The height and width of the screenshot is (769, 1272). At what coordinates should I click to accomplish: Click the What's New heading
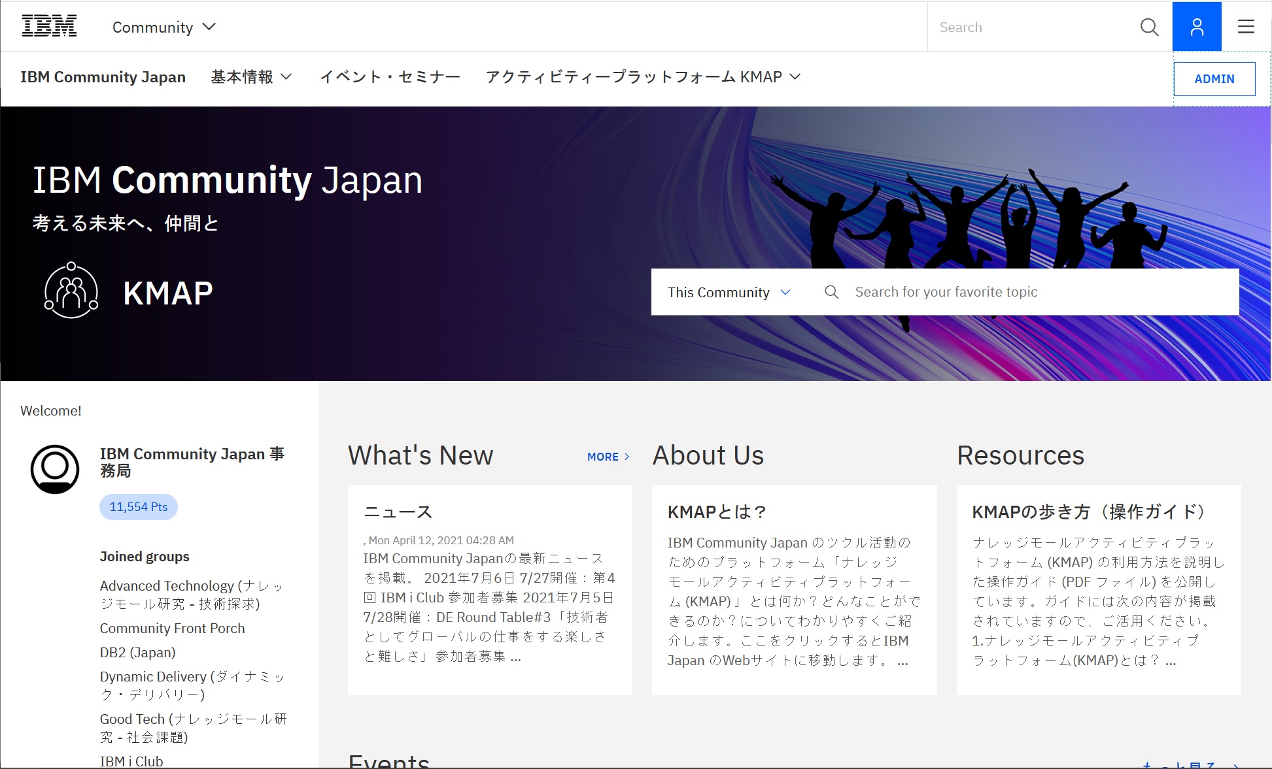421,455
